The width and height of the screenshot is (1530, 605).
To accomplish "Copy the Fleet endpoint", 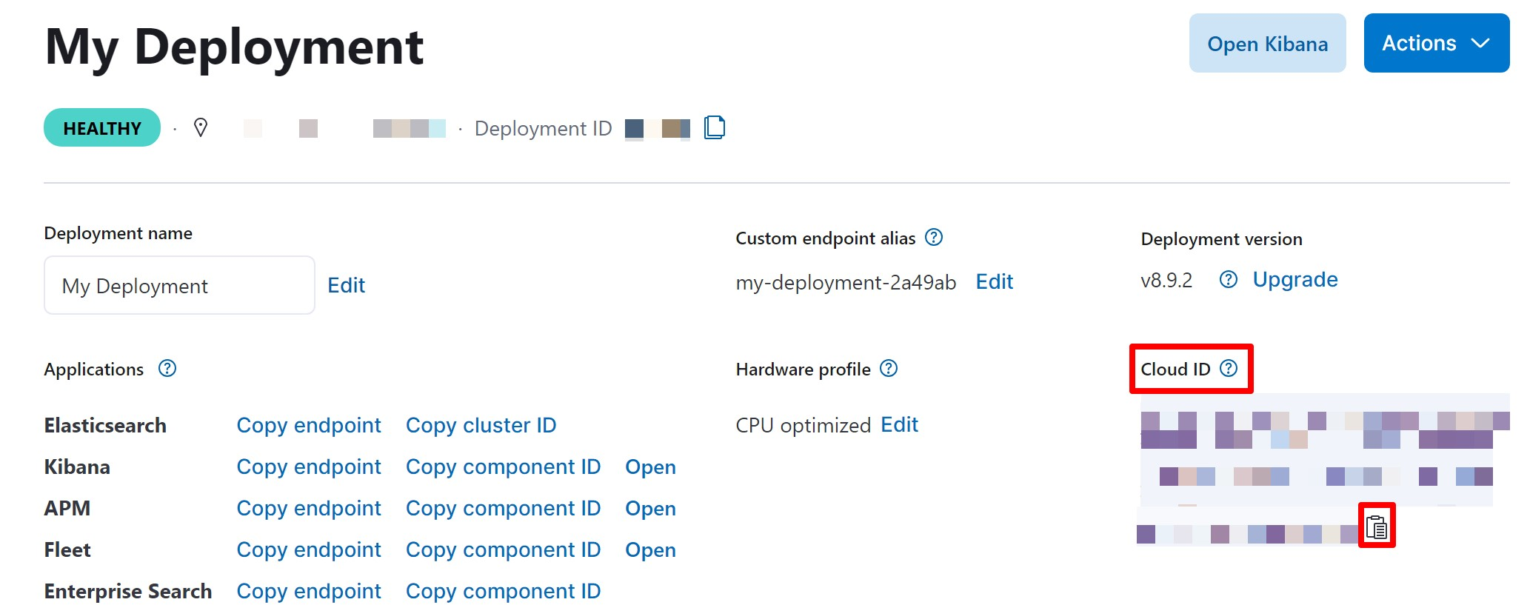I will (309, 549).
